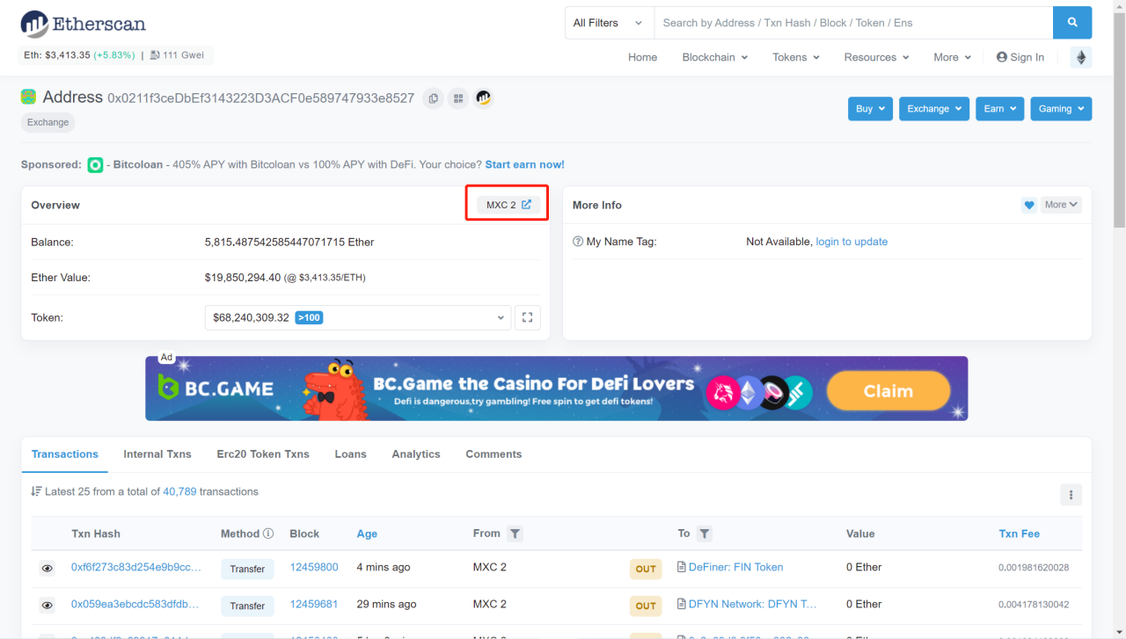Open the DFYN Network: DFYN T... address
Screen dimensions: 1126x639
click(x=753, y=605)
